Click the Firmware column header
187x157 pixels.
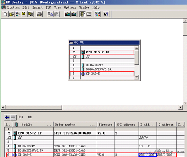pyautogui.click(x=106, y=125)
